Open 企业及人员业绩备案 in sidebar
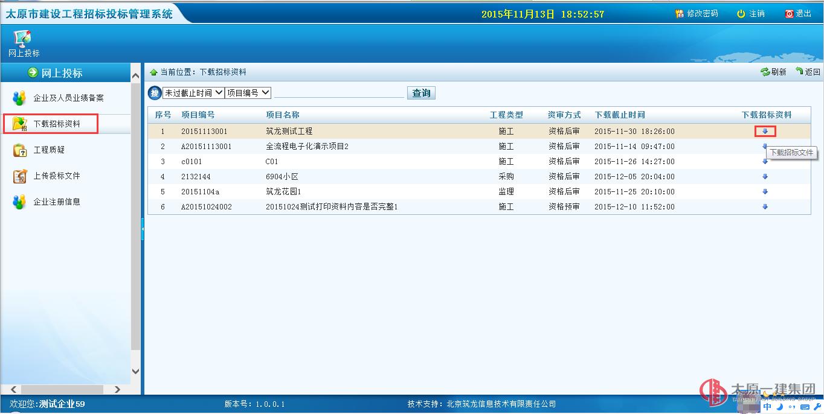 (x=68, y=98)
